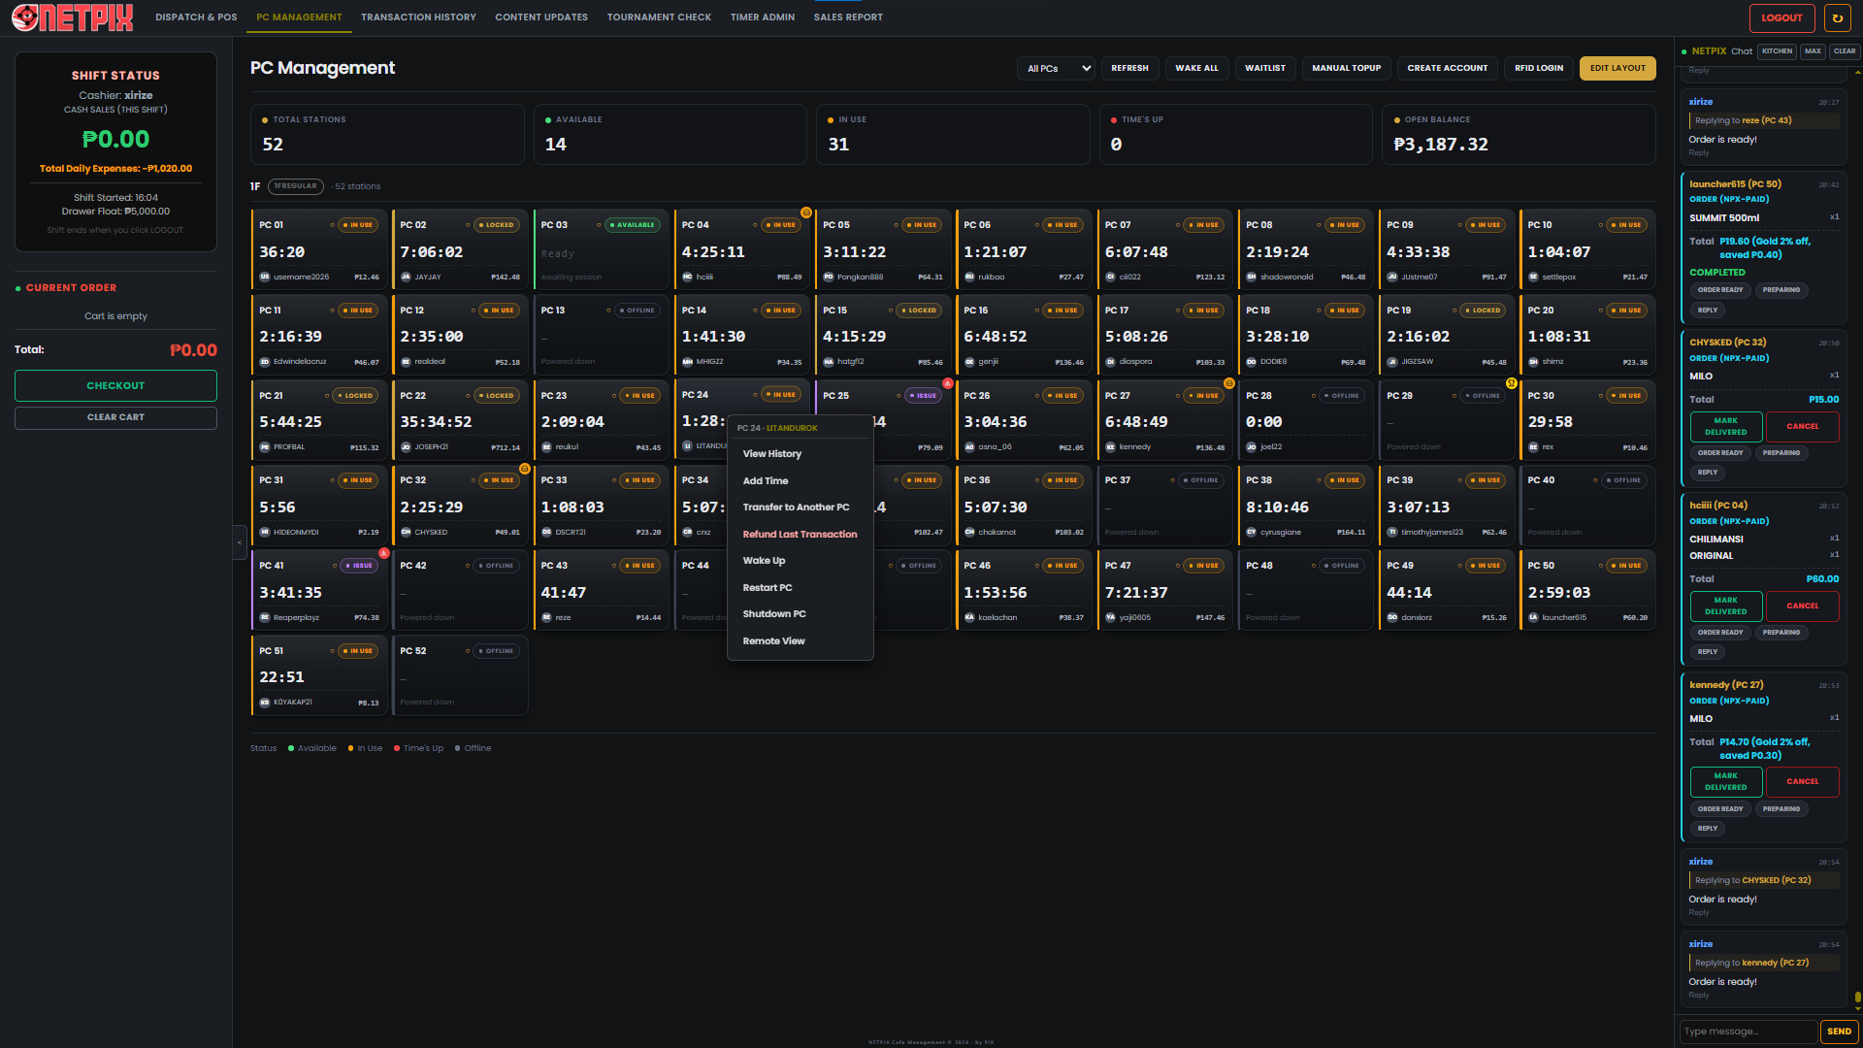Click the alert badge on PC 41
The height and width of the screenshot is (1048, 1863).
383,553
